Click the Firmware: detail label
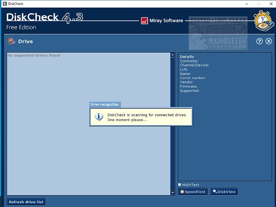Screen dimensions: 276x207 (x=189, y=87)
